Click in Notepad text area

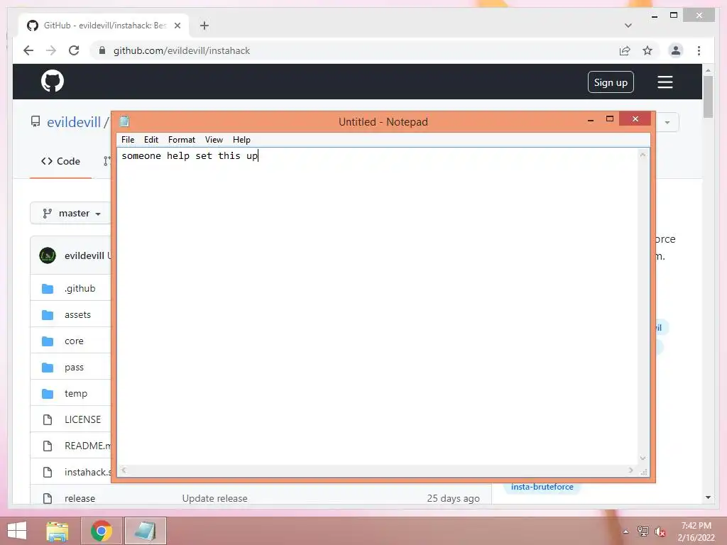click(378, 306)
